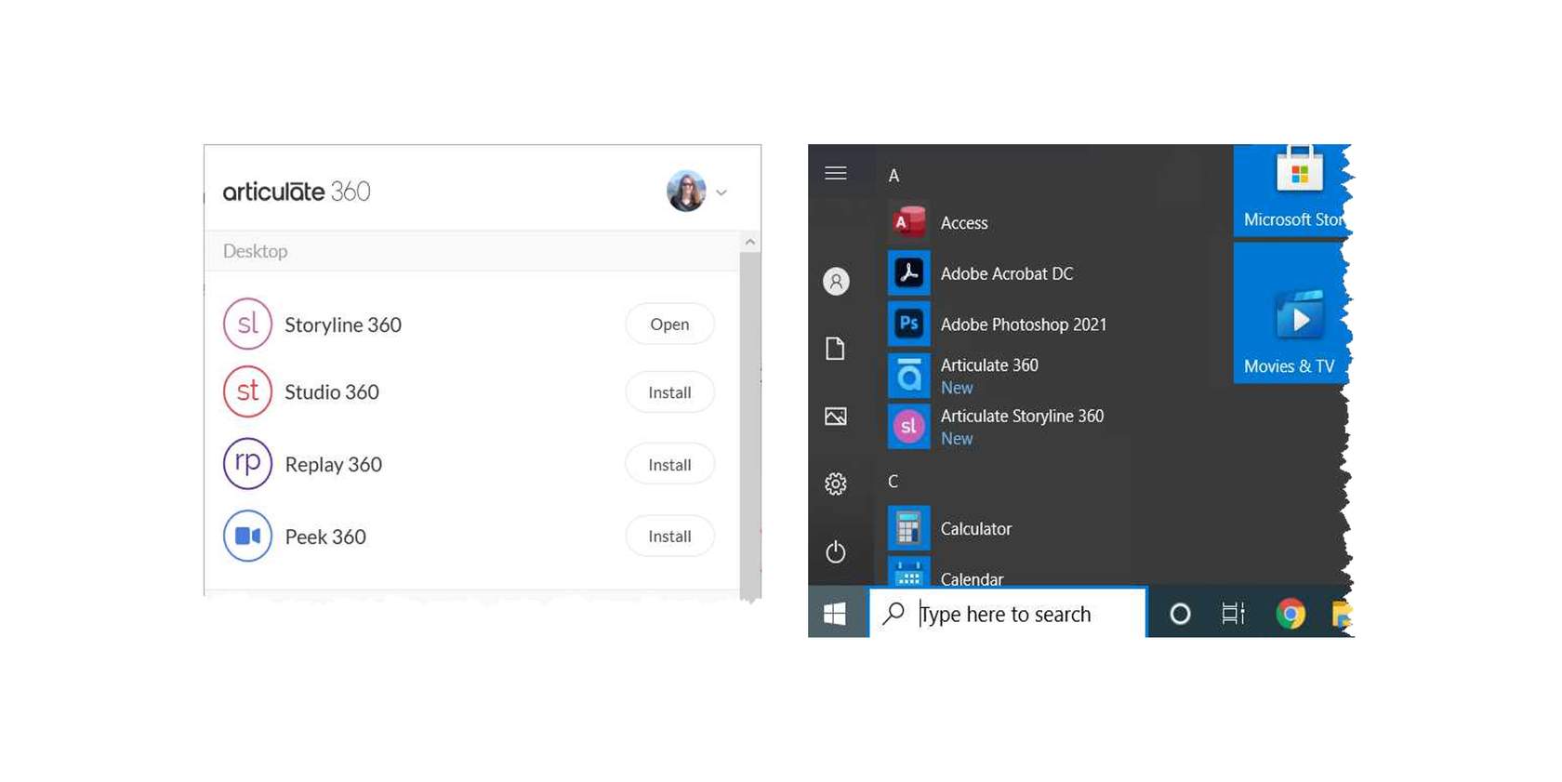Install Replay 360
The width and height of the screenshot is (1562, 782).
[669, 464]
